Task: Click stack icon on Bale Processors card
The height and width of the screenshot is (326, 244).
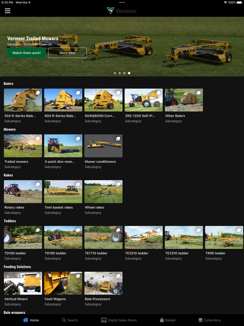Action: coord(118,276)
